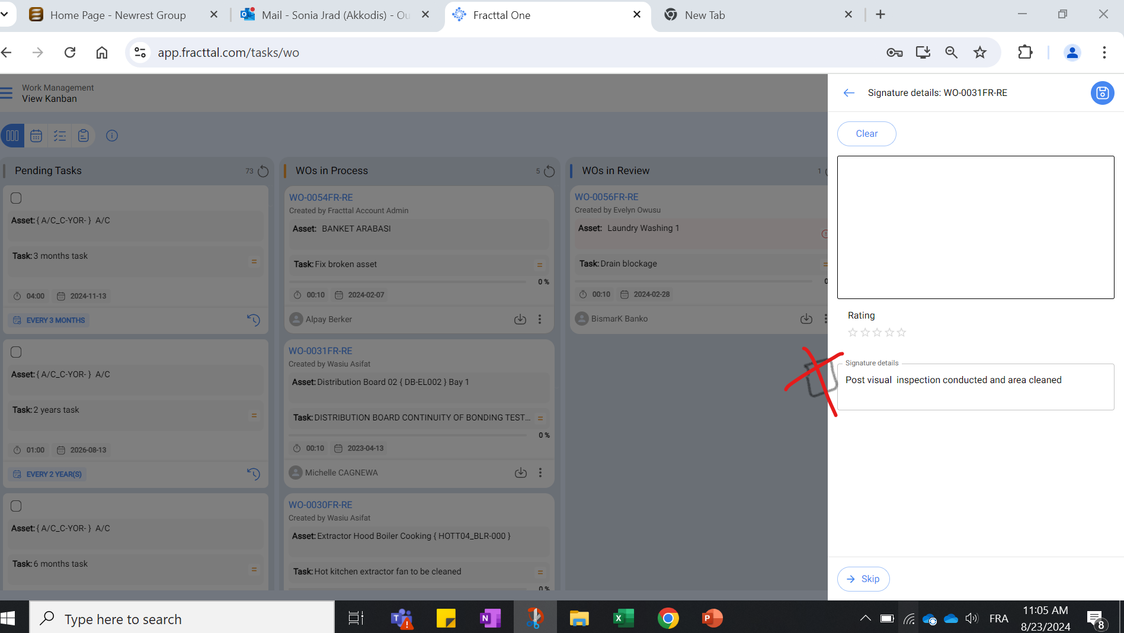
Task: Switch to Kanban board view icon
Action: point(12,136)
